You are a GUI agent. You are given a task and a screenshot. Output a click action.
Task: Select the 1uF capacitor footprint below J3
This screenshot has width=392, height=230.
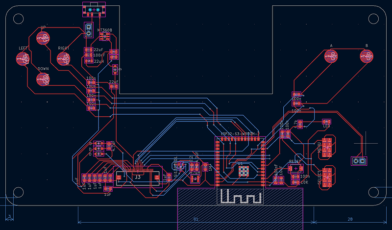tap(108, 189)
